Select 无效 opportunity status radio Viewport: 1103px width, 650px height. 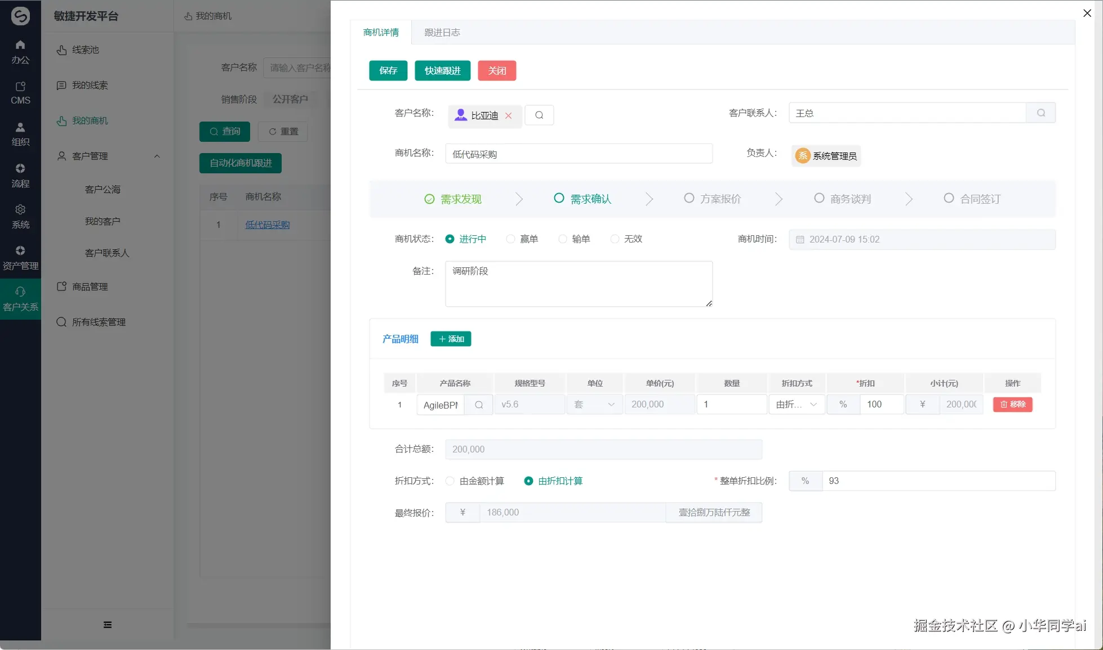(615, 239)
